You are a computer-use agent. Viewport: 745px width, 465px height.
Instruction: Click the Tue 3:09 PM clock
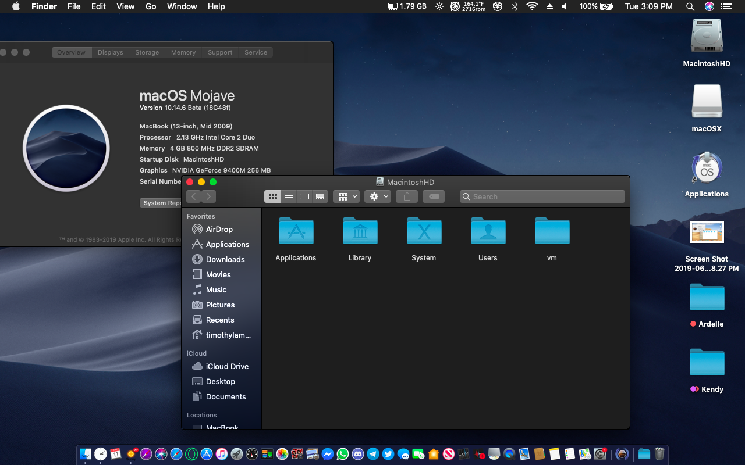(x=649, y=6)
